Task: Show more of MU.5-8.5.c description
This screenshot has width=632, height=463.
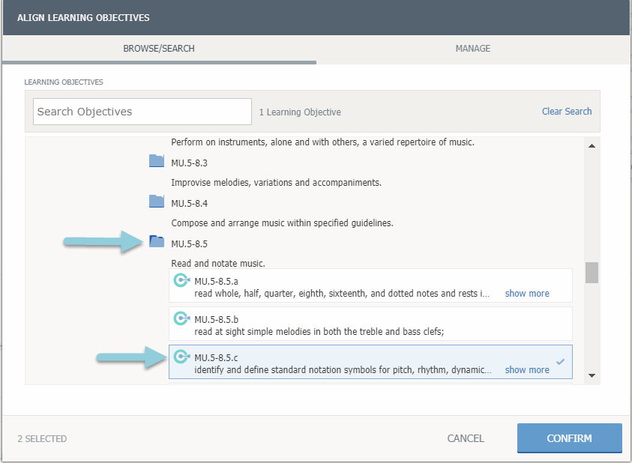Action: click(526, 370)
